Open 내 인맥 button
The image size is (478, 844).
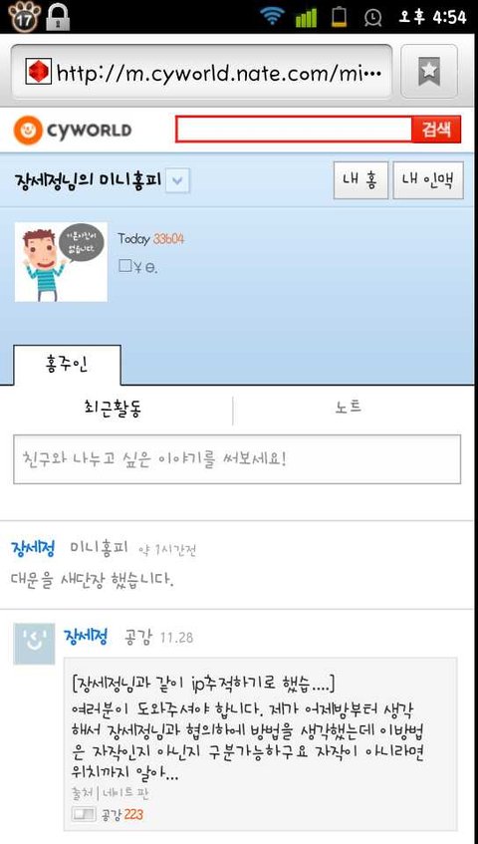pos(428,180)
